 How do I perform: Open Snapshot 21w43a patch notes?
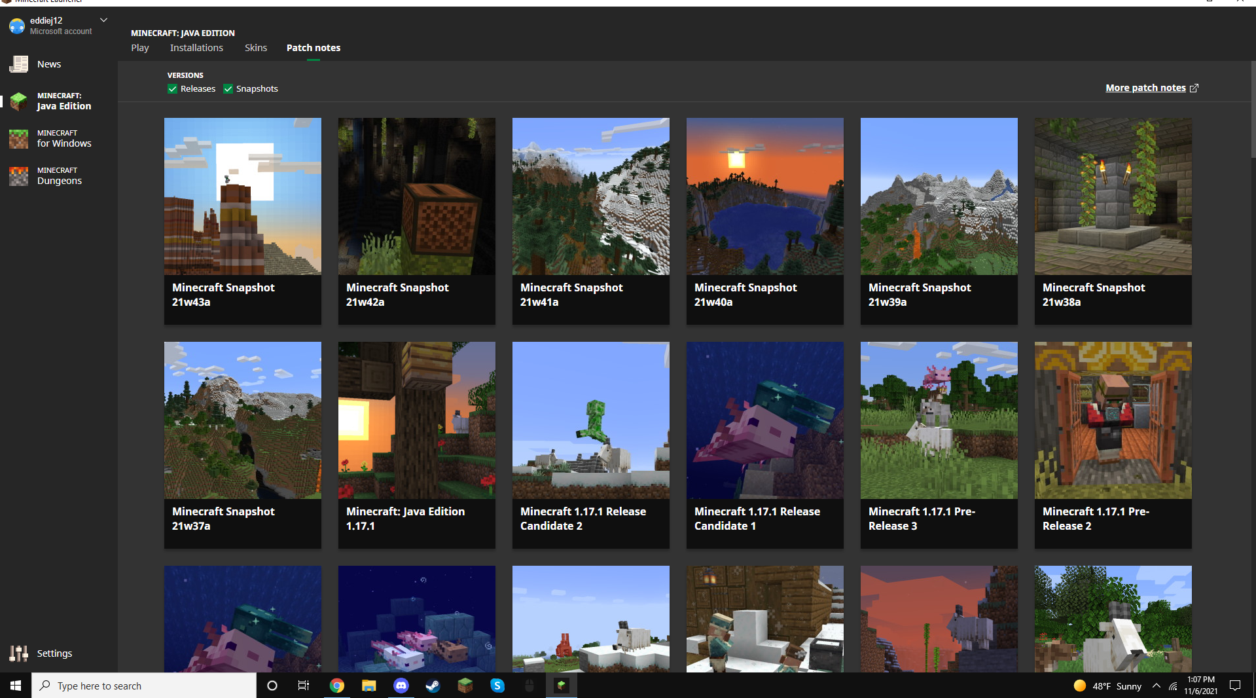pyautogui.click(x=242, y=221)
